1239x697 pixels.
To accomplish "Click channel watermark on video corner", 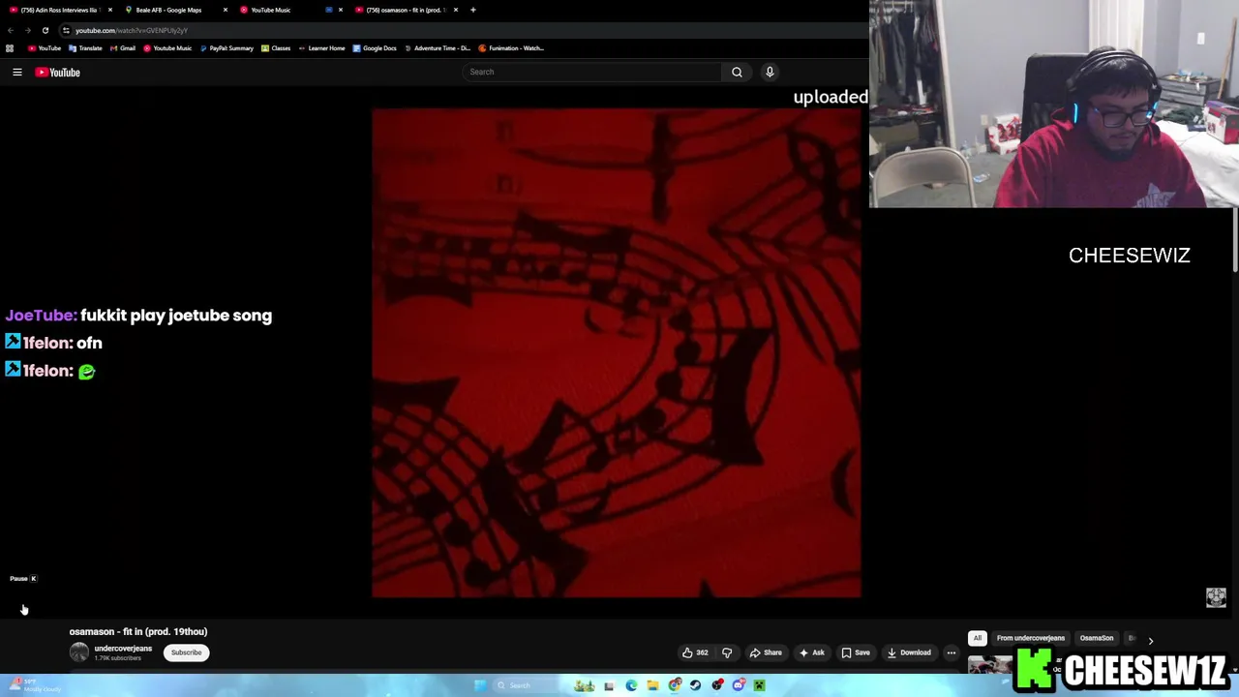I will [x=1216, y=597].
